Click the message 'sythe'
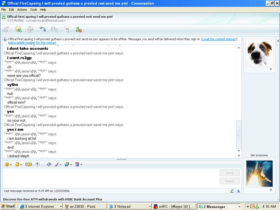Viewport: 280px width, 210px height. 13,85
